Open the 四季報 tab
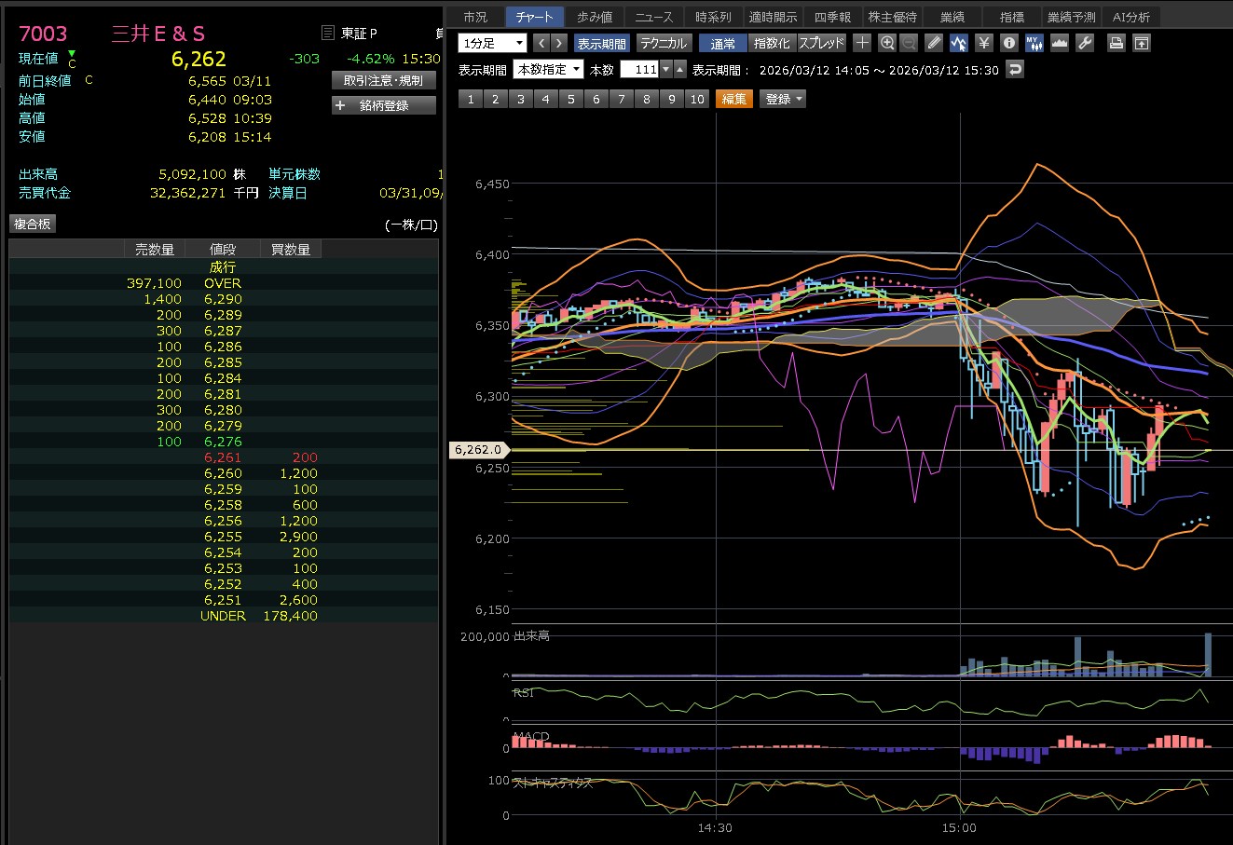This screenshot has height=845, width=1233. (x=832, y=17)
